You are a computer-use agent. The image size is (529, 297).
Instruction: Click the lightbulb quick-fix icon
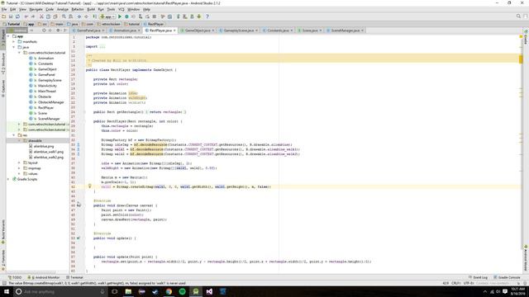coord(90,186)
